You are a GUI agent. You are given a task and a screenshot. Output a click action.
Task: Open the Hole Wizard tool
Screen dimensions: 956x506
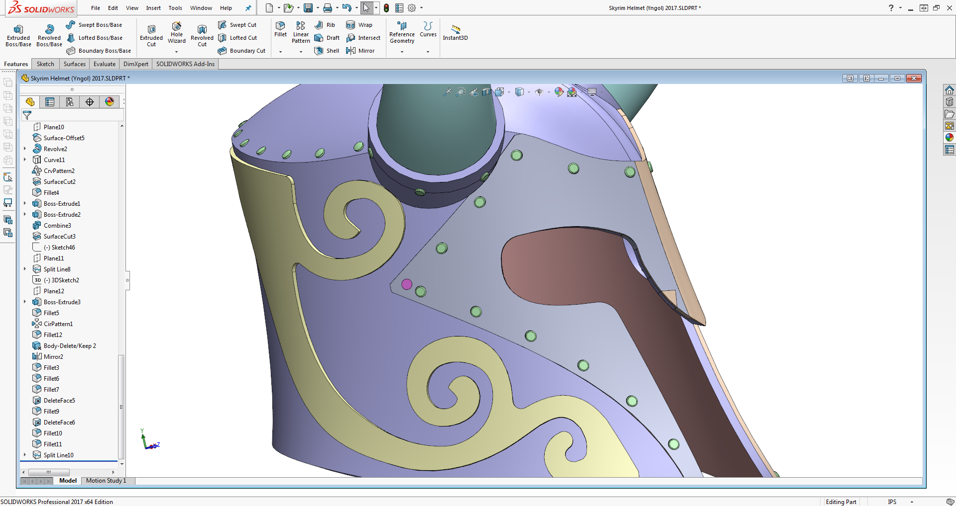coord(177,32)
